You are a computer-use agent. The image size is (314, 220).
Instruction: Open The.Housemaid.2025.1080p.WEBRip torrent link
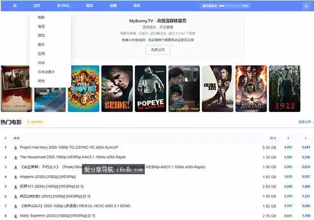[x=73, y=157]
